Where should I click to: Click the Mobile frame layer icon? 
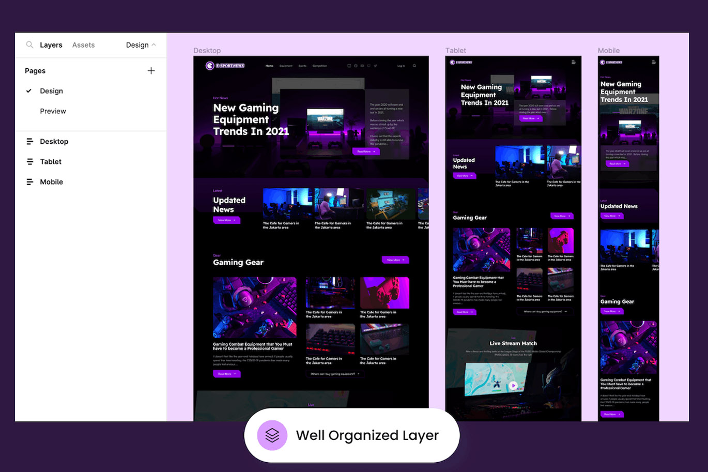(29, 182)
